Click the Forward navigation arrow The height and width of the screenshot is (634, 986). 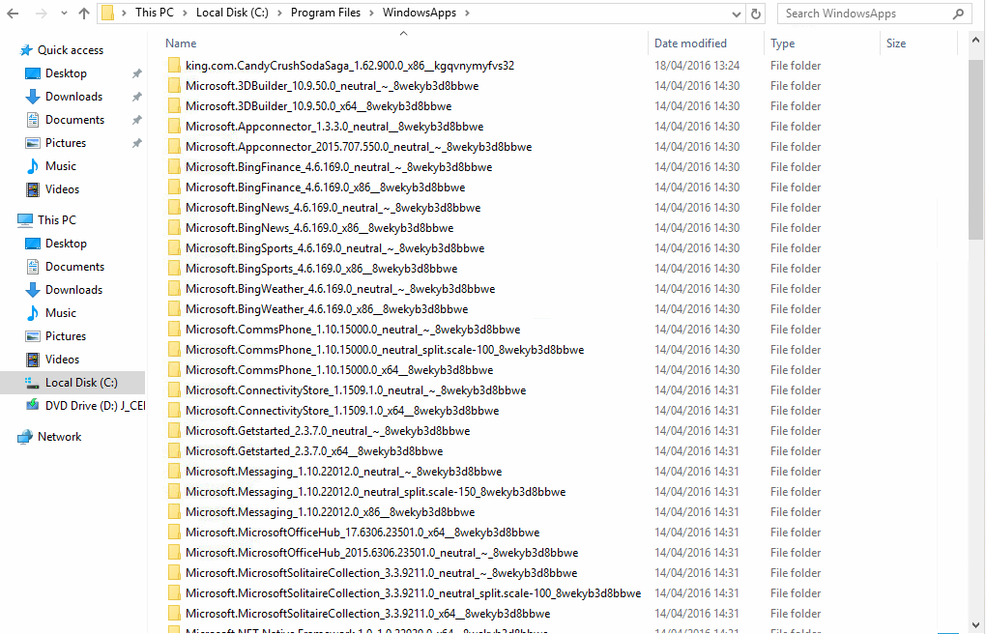coord(41,14)
